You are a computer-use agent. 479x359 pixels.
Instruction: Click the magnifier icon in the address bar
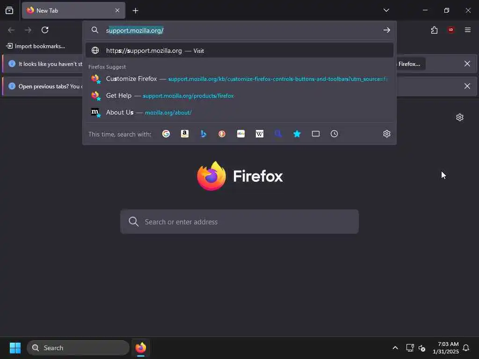pyautogui.click(x=94, y=30)
